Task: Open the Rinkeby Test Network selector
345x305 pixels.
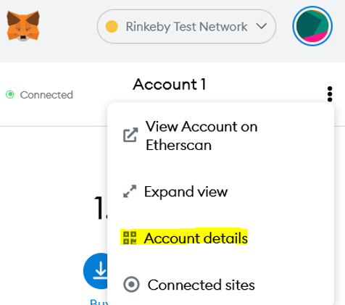Action: point(186,27)
